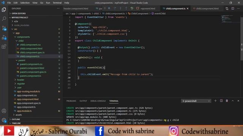Switch to the OUTPUT panel tab
The width and height of the screenshot is (243, 136).
tap(83, 101)
